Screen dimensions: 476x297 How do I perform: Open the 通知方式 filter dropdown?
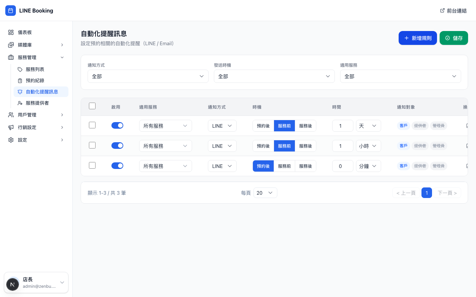pos(148,76)
